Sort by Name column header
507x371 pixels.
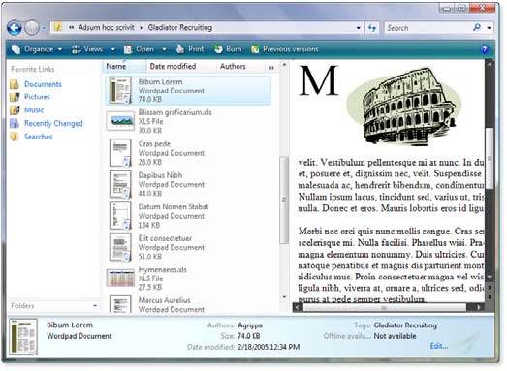pyautogui.click(x=124, y=66)
